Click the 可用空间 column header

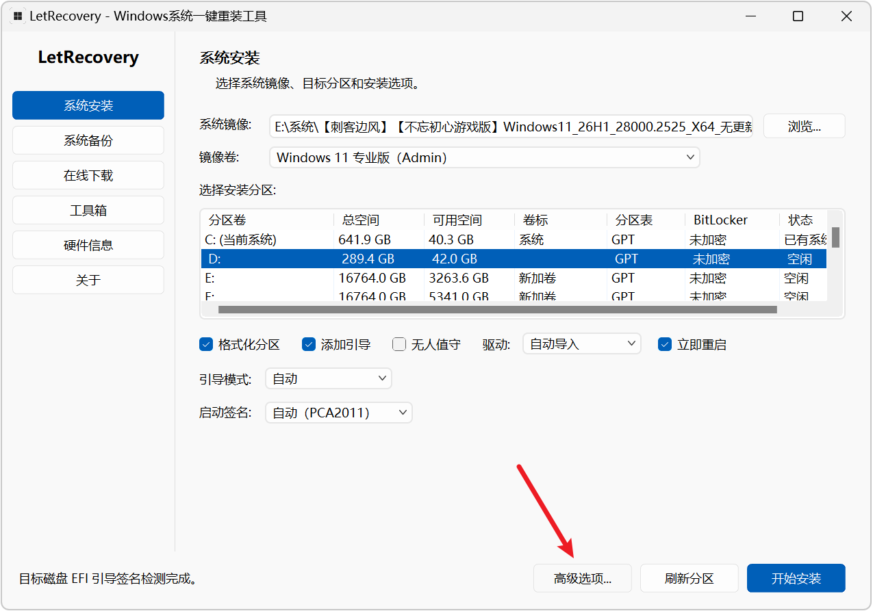coord(470,220)
